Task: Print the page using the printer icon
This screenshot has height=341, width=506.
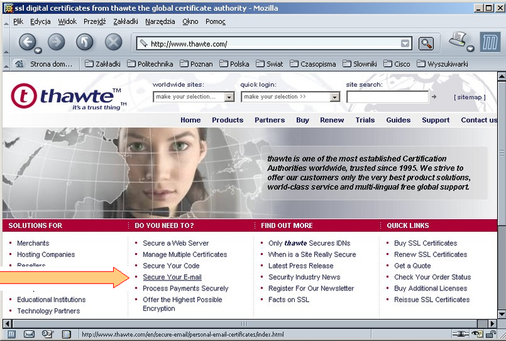Action: pos(458,40)
